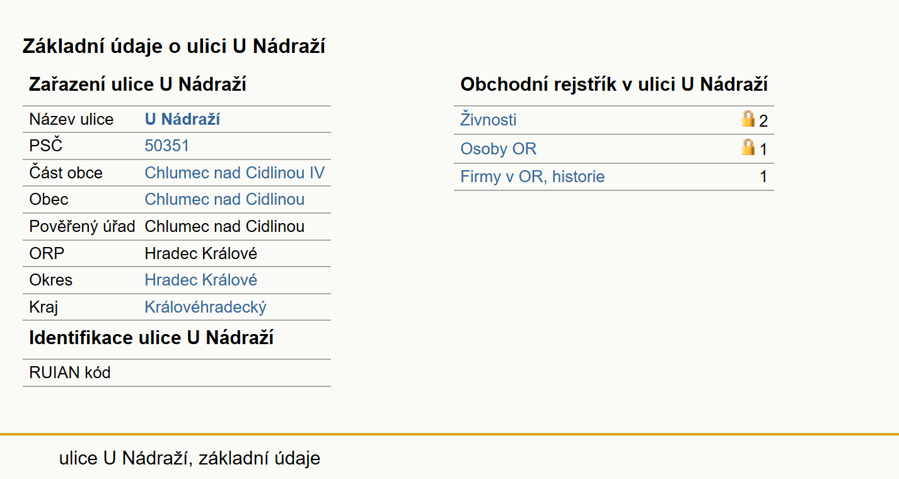
Task: Open Chlumec nad Cidlinou IV district link
Action: pyautogui.click(x=235, y=173)
